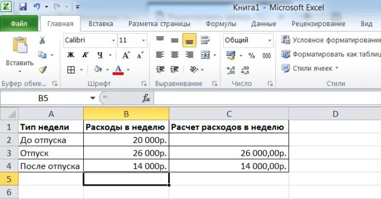
Task: Switch to the Разметка страницы tab
Action: pyautogui.click(x=159, y=24)
